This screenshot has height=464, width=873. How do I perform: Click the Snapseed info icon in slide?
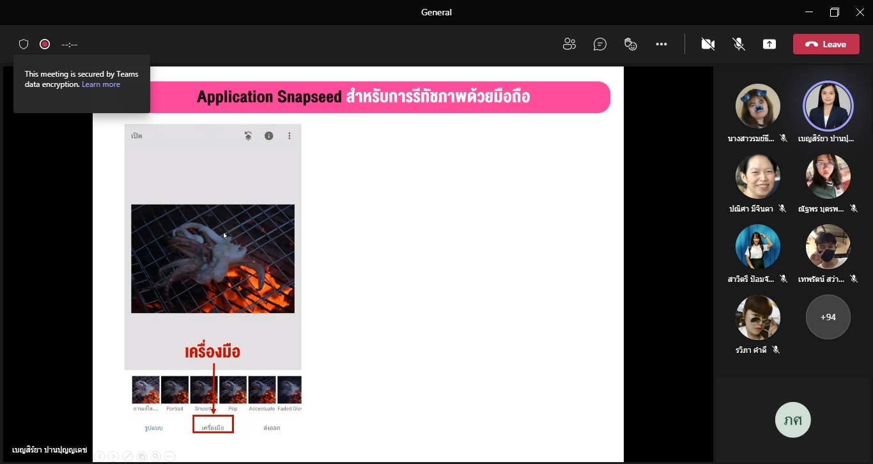(269, 136)
